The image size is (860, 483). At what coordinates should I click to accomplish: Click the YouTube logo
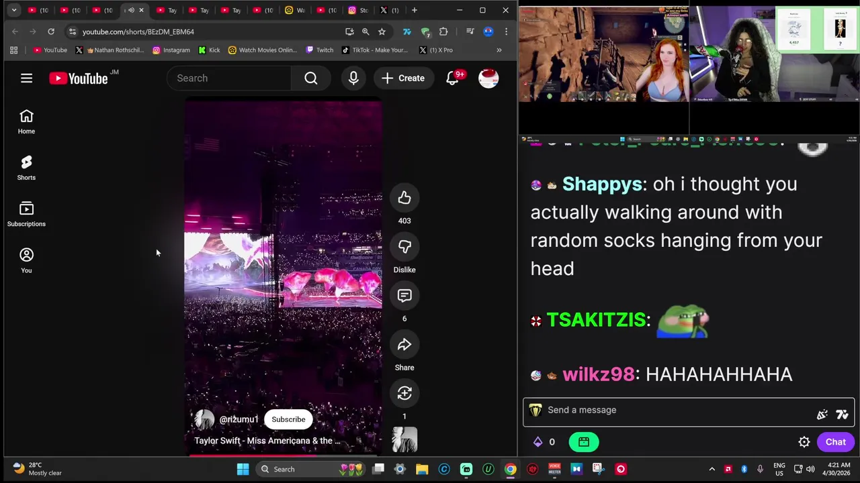point(79,78)
